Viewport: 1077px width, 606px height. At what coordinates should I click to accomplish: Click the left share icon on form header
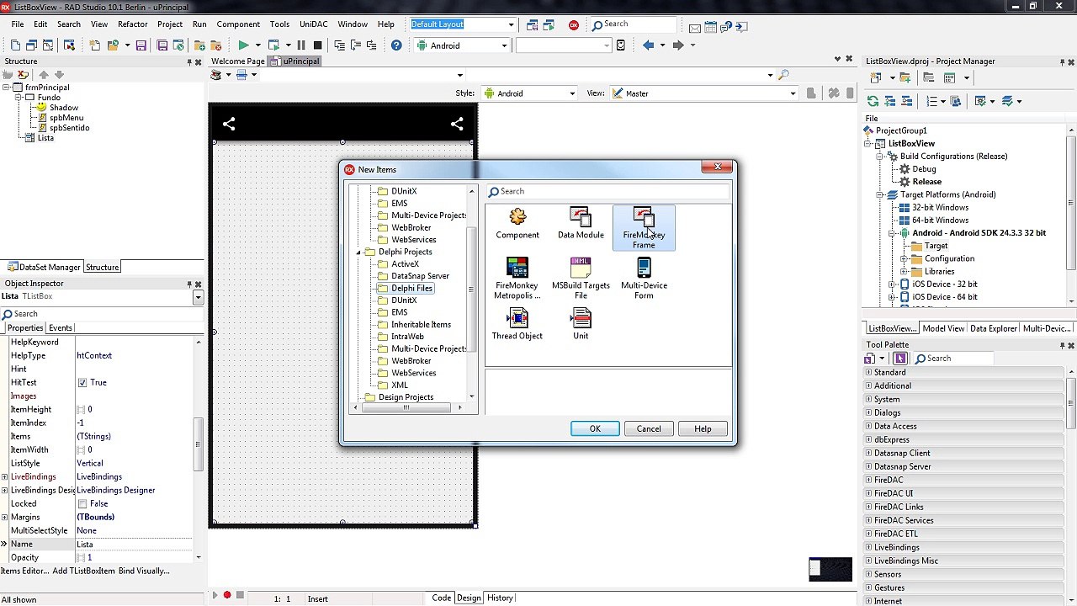(x=229, y=124)
